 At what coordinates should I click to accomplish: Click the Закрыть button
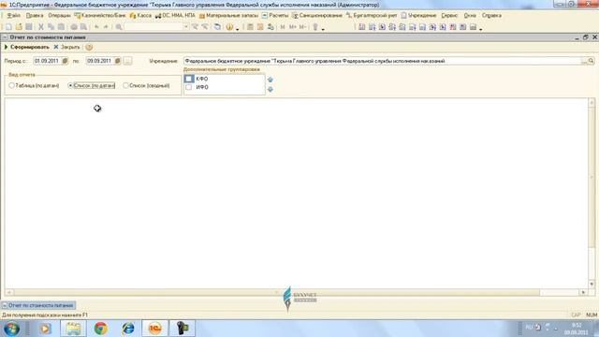[66, 47]
